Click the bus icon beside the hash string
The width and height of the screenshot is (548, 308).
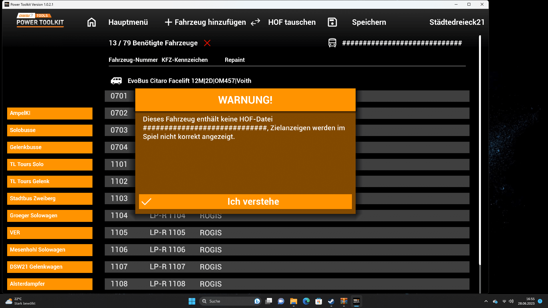[332, 43]
